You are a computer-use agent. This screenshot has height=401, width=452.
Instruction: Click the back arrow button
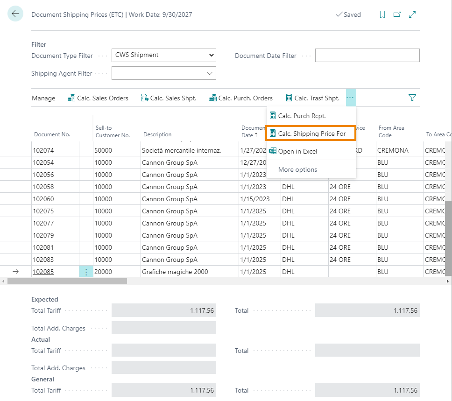(x=15, y=14)
